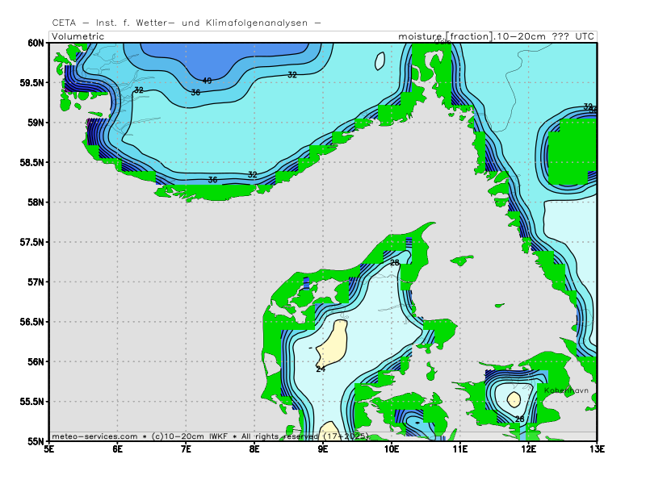
Task: Click the white oval near top of map
Action: pos(380,61)
